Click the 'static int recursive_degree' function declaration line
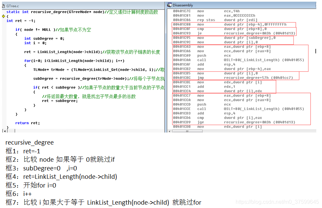 82,12
